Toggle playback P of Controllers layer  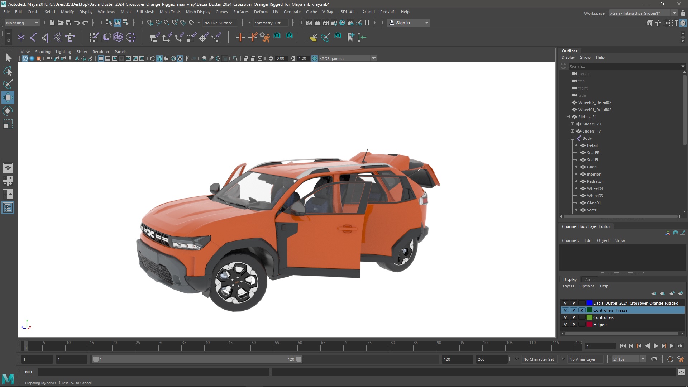[x=574, y=317]
